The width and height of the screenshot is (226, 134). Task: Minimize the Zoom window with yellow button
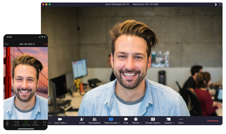46,4
